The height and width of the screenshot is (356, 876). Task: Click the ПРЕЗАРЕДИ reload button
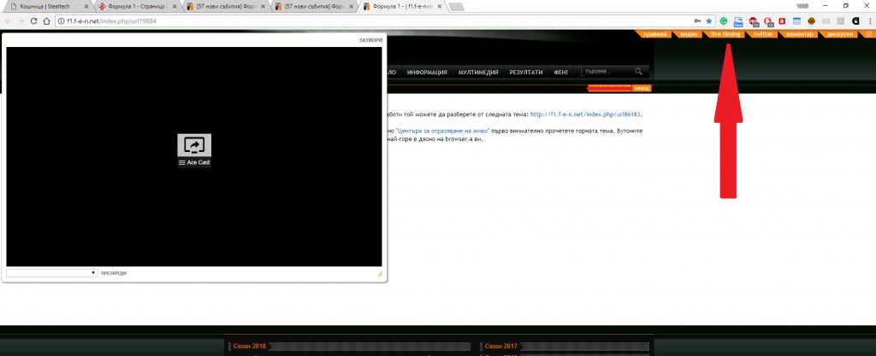114,273
